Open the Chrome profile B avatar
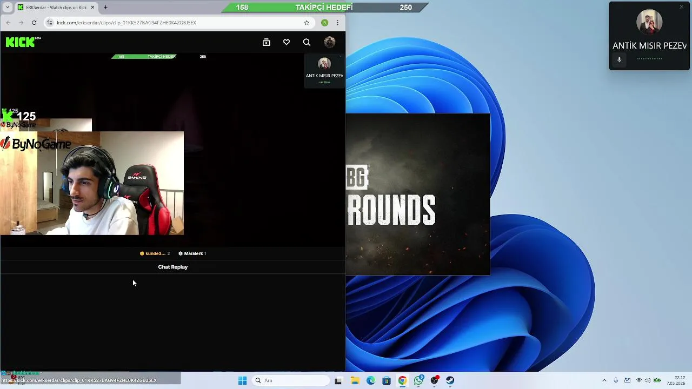The height and width of the screenshot is (389, 692). 324,23
